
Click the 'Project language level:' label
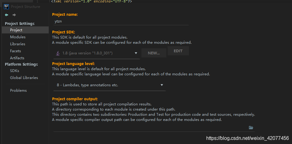[x=73, y=63]
